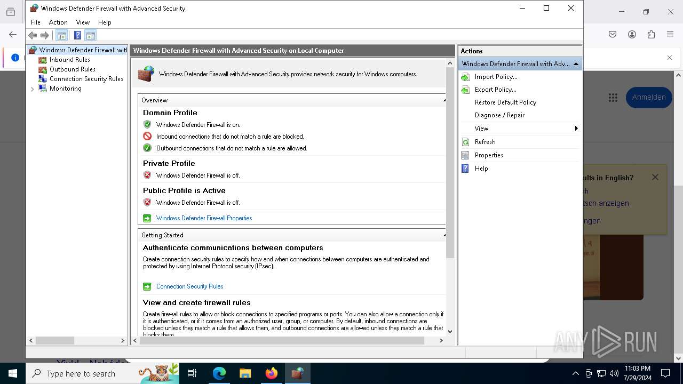This screenshot has width=683, height=384.
Task: Collapse the Actions group header arrow
Action: pyautogui.click(x=576, y=64)
